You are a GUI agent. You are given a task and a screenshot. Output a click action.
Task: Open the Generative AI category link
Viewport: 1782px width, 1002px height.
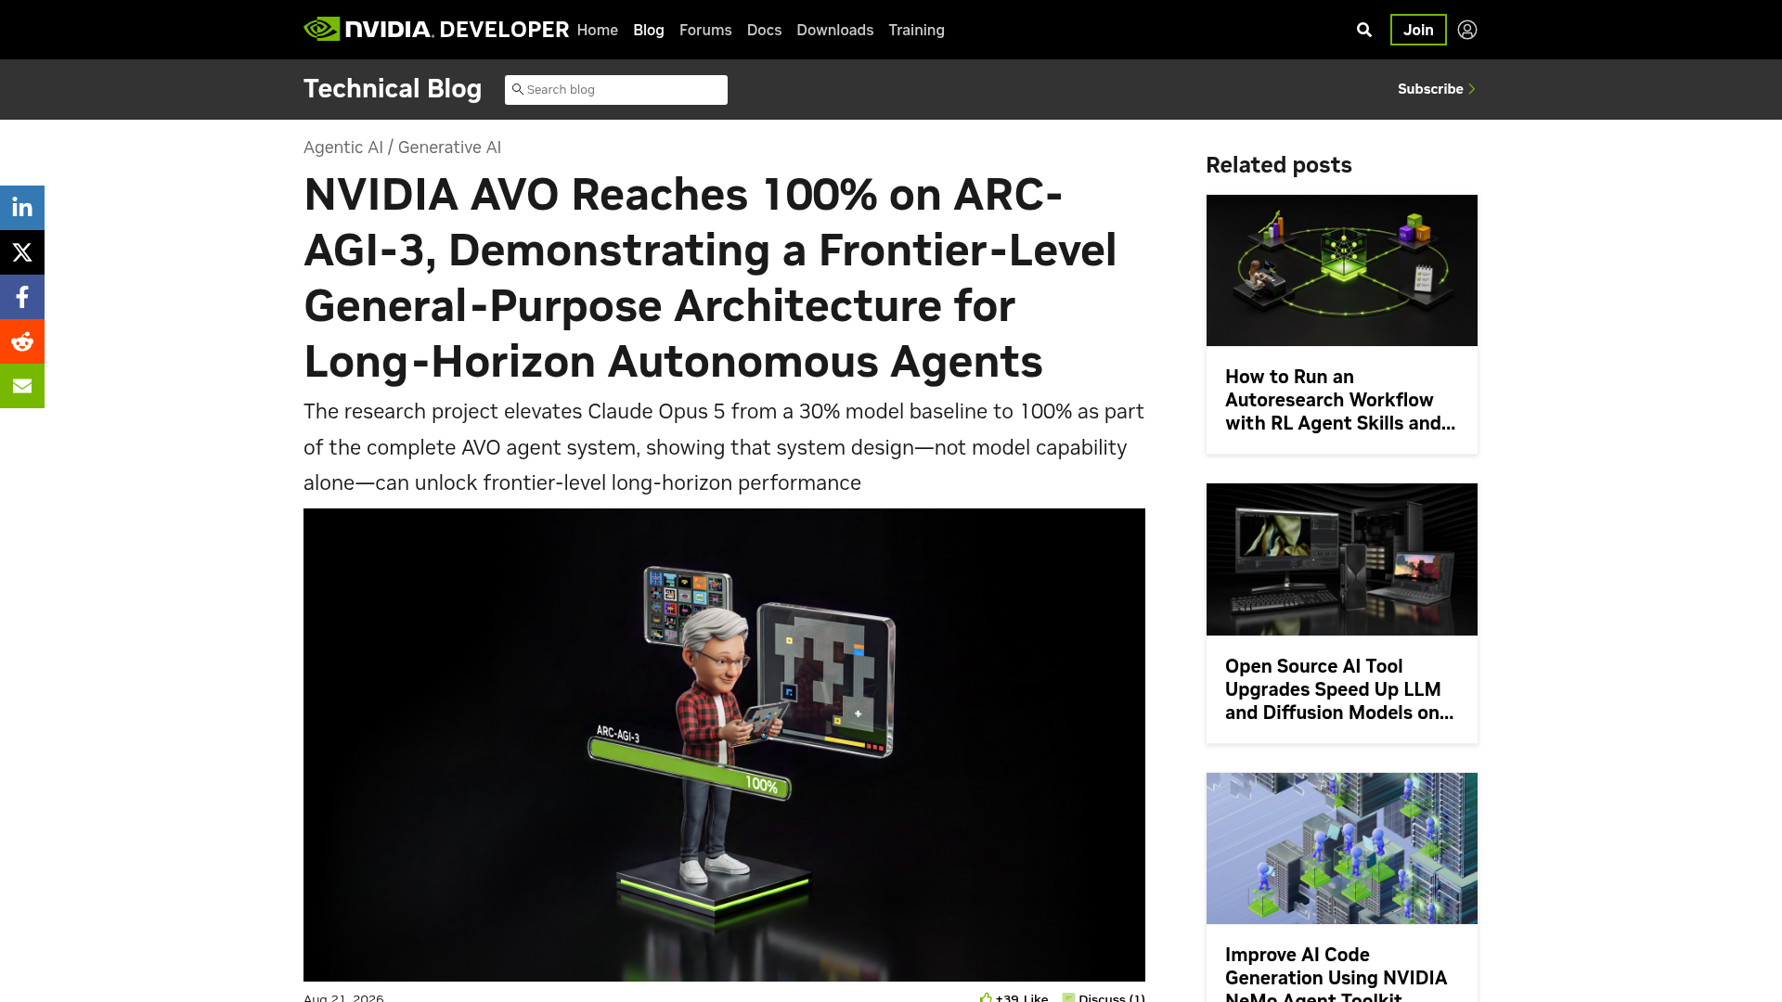tap(449, 148)
